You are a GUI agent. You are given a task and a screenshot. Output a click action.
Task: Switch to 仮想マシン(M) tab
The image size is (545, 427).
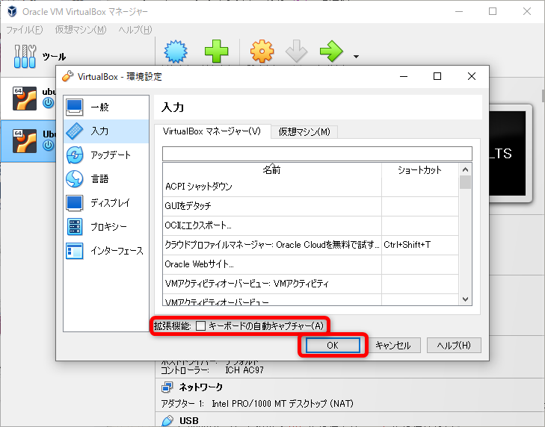tap(304, 132)
